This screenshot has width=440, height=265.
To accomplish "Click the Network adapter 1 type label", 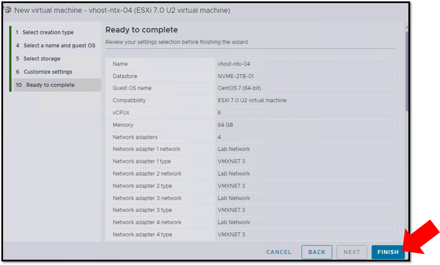I will 142,161.
